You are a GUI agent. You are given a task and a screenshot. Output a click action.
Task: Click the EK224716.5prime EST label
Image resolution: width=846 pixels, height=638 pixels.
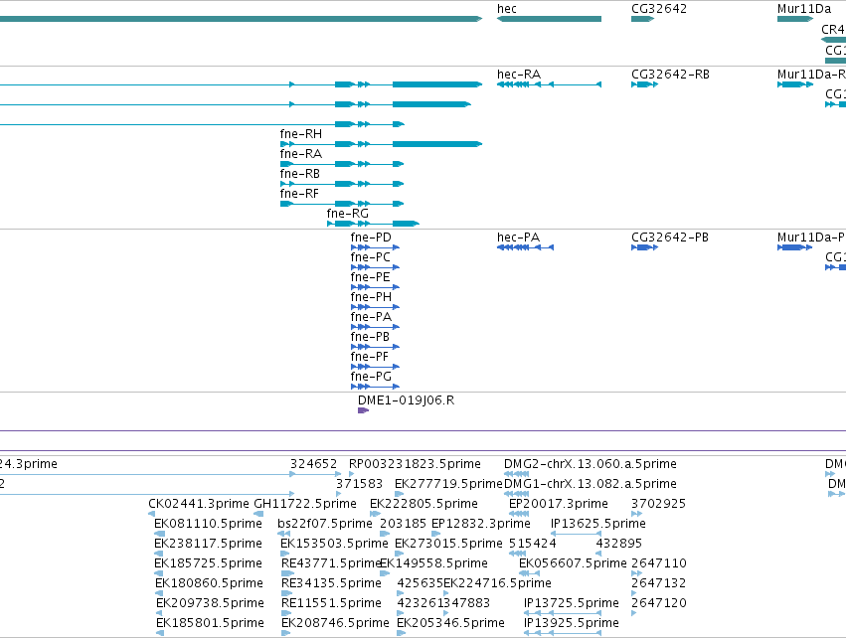pyautogui.click(x=497, y=584)
